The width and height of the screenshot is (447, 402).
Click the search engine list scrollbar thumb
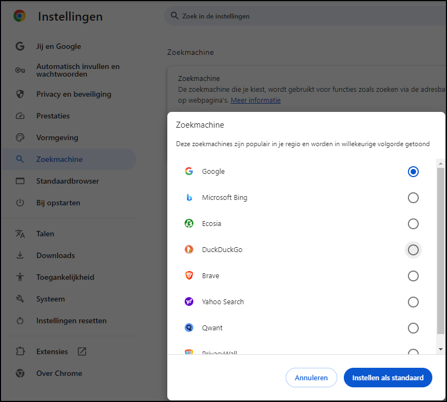[440, 250]
